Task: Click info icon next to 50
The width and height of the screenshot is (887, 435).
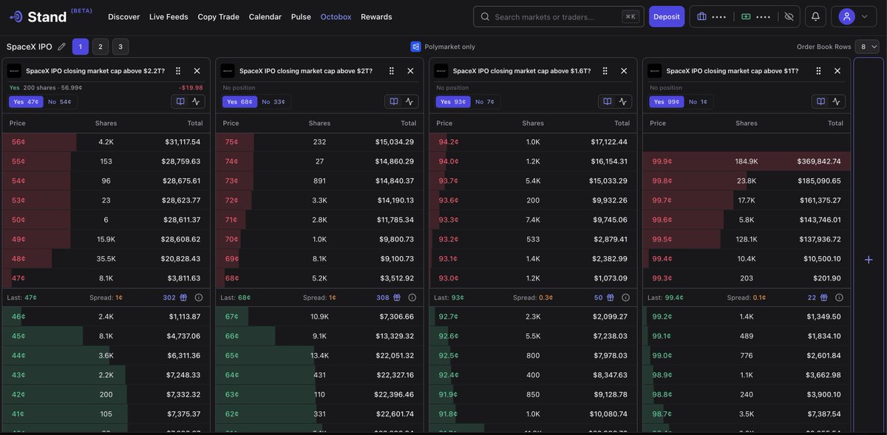Action: point(625,297)
